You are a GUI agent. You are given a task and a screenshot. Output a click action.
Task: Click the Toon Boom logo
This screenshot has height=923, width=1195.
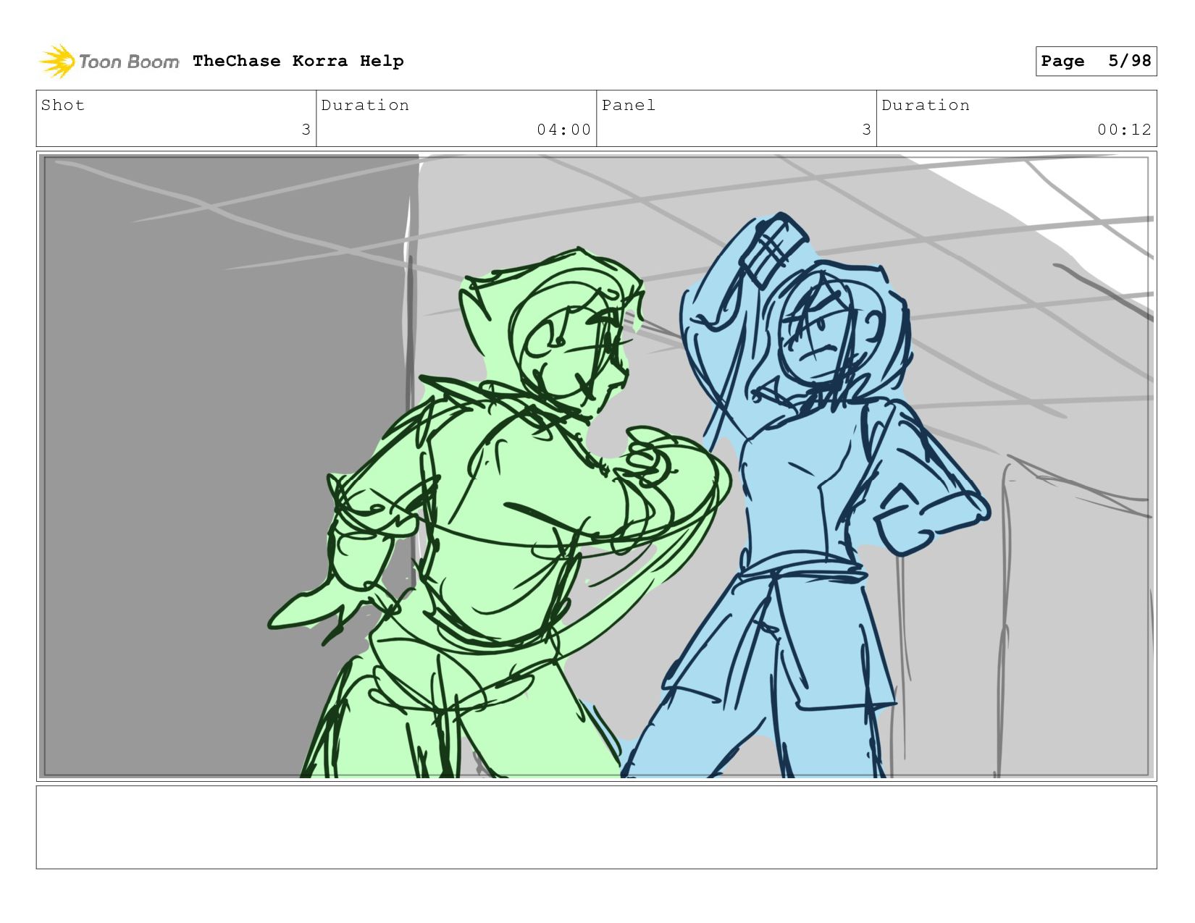tap(109, 62)
